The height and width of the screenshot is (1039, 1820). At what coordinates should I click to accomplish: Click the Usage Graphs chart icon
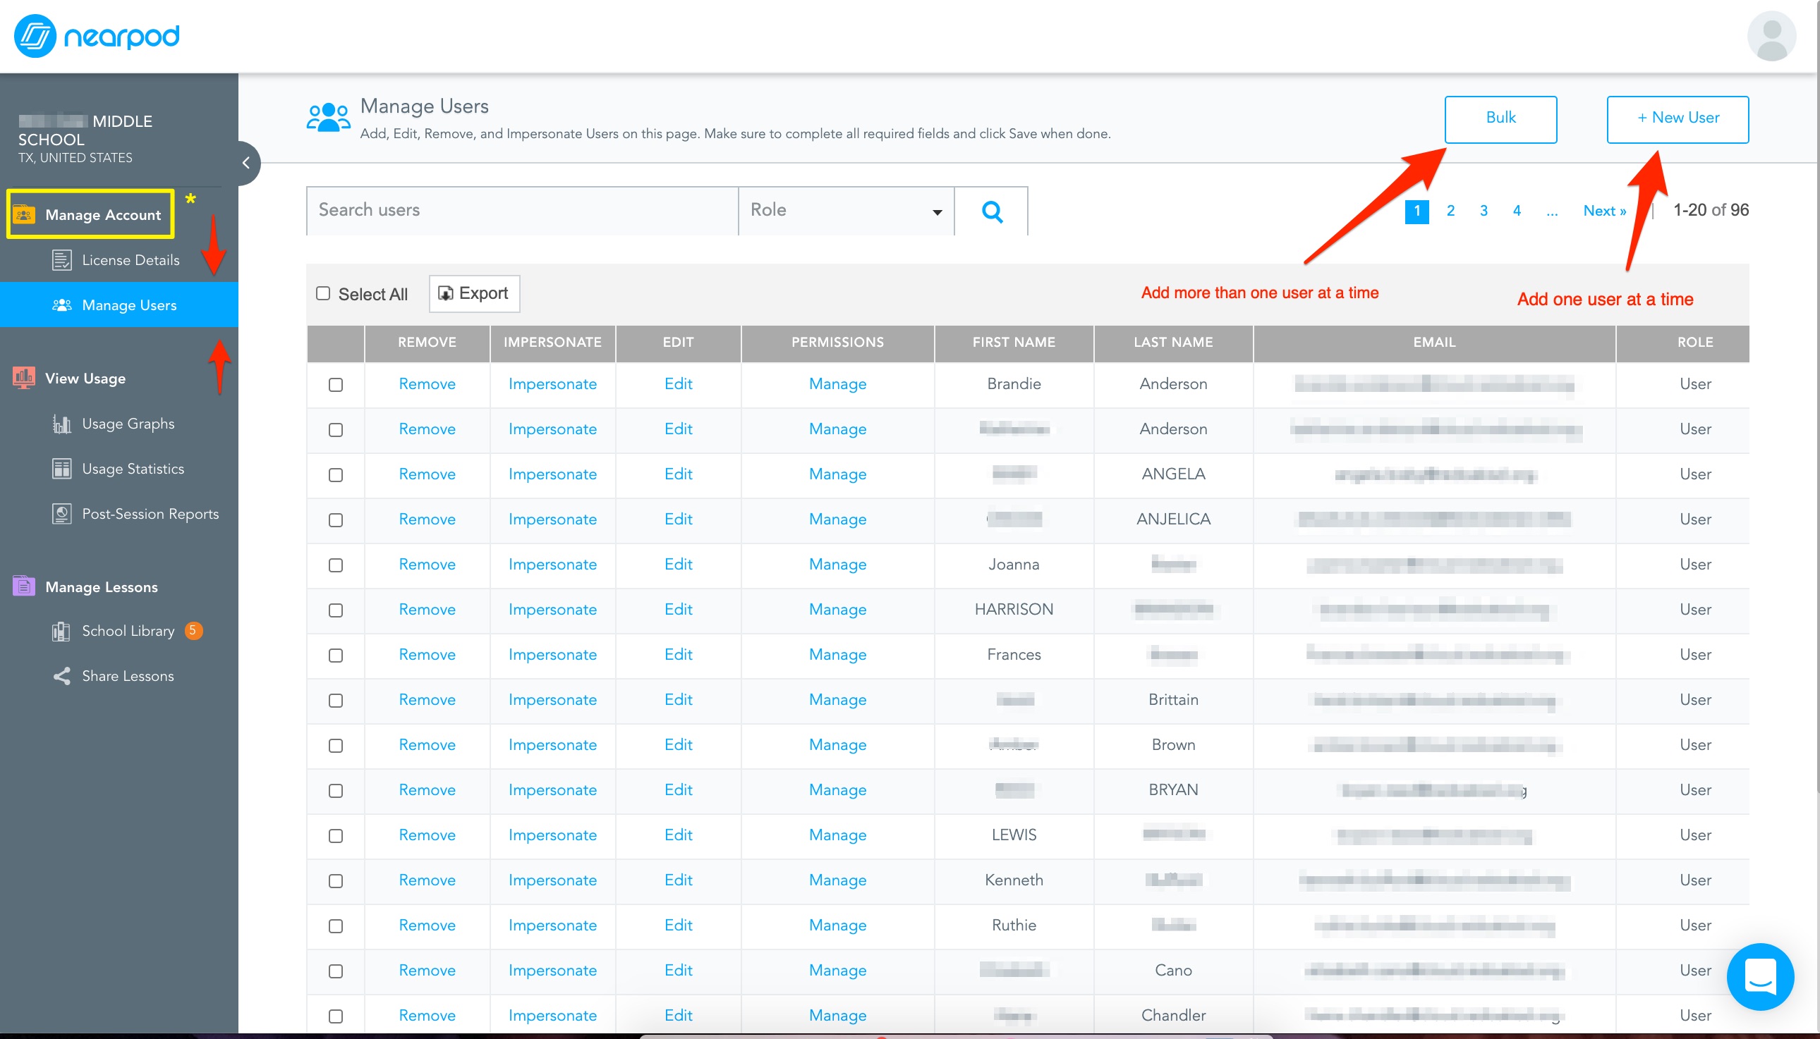point(61,422)
